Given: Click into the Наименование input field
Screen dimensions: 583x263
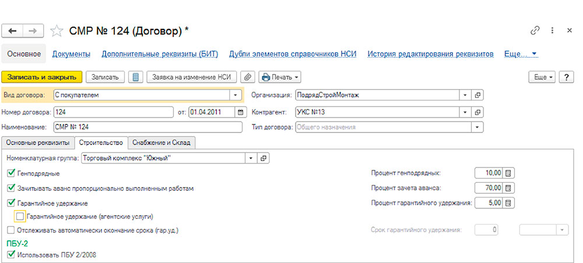Looking at the screenshot, I should pyautogui.click(x=146, y=127).
